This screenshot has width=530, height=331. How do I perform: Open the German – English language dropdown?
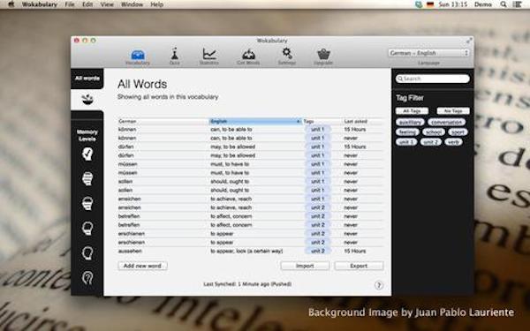pos(428,53)
